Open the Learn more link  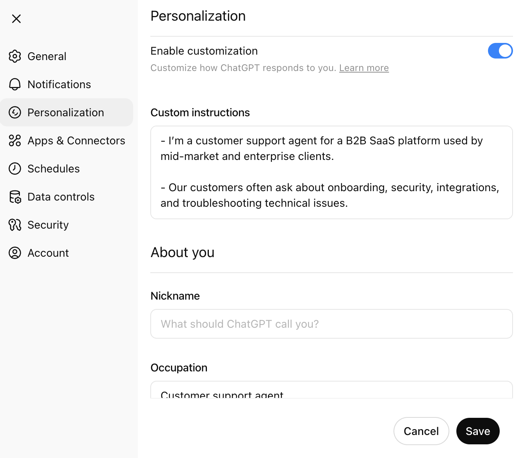coord(364,67)
